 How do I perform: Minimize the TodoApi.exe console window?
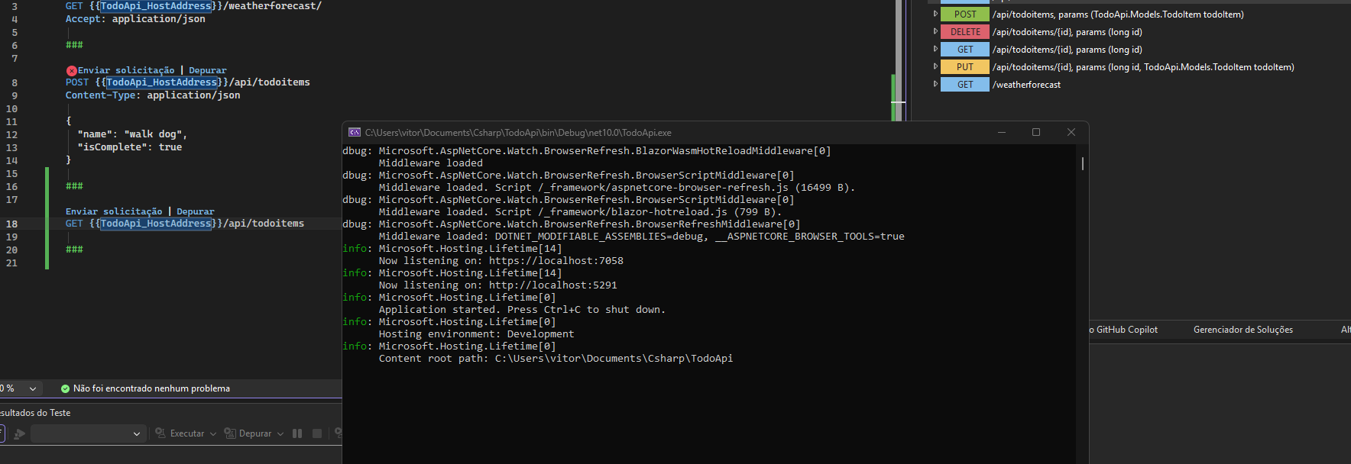[1001, 132]
